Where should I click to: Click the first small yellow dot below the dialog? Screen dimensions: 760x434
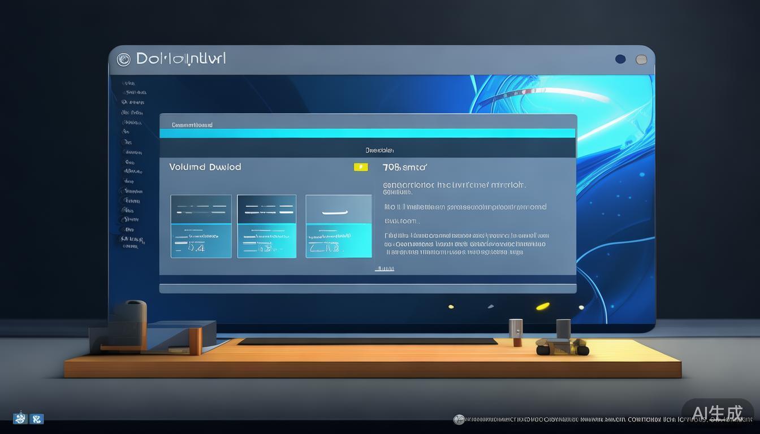click(x=451, y=307)
